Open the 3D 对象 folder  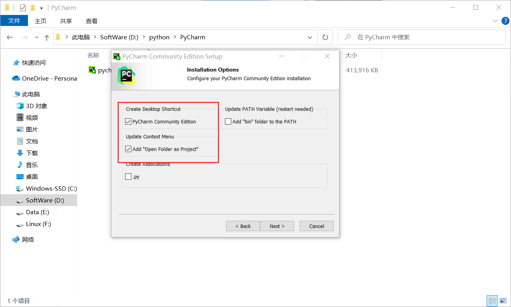(37, 106)
